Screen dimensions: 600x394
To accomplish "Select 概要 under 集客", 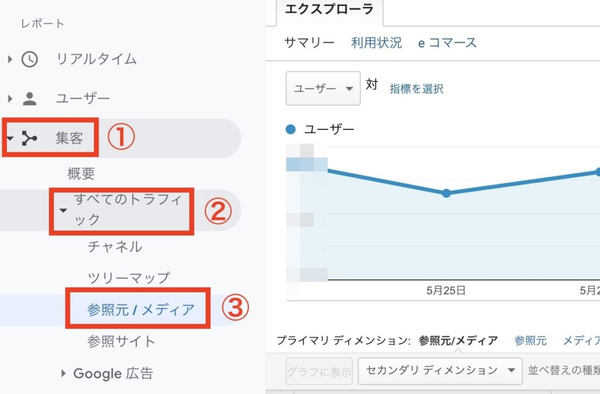I will [x=81, y=173].
